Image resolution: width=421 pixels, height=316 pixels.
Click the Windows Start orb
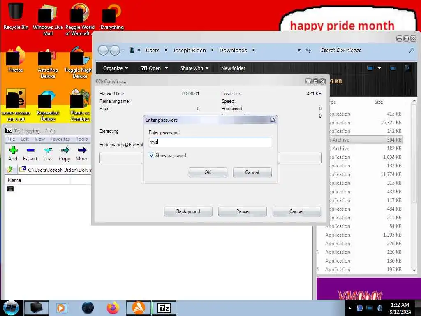pos(11,308)
